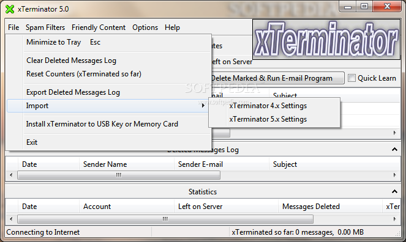Sort Deleted Messages Log by Sender Name

pos(127,164)
